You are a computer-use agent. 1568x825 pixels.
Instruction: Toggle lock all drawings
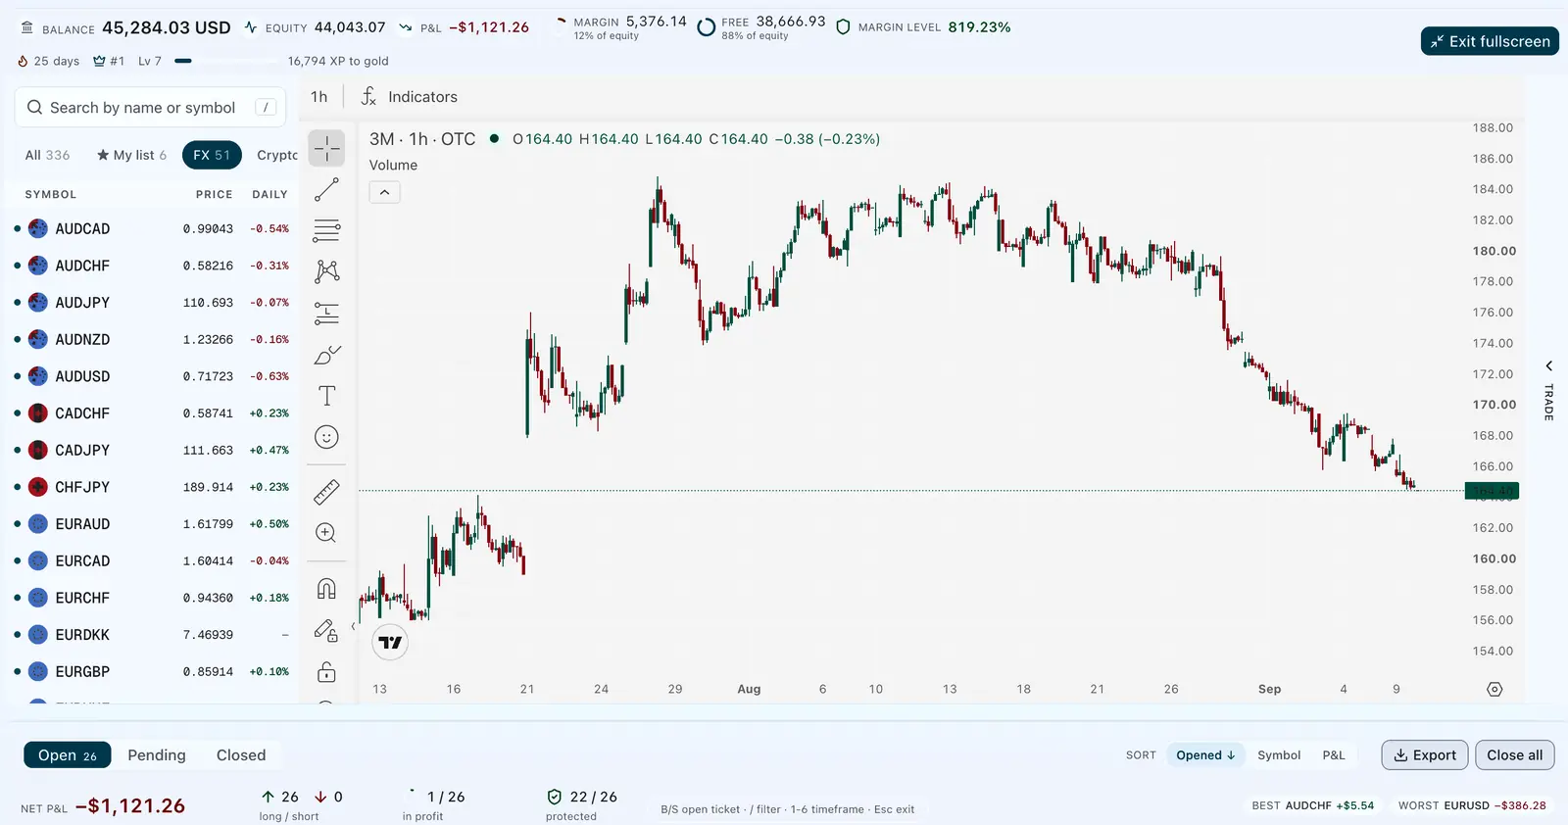[x=326, y=672]
